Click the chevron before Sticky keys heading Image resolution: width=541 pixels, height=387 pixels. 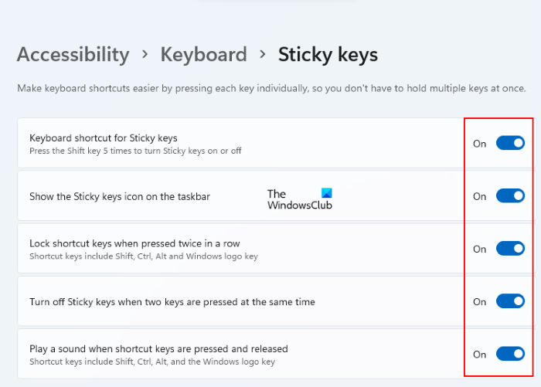pyautogui.click(x=262, y=55)
